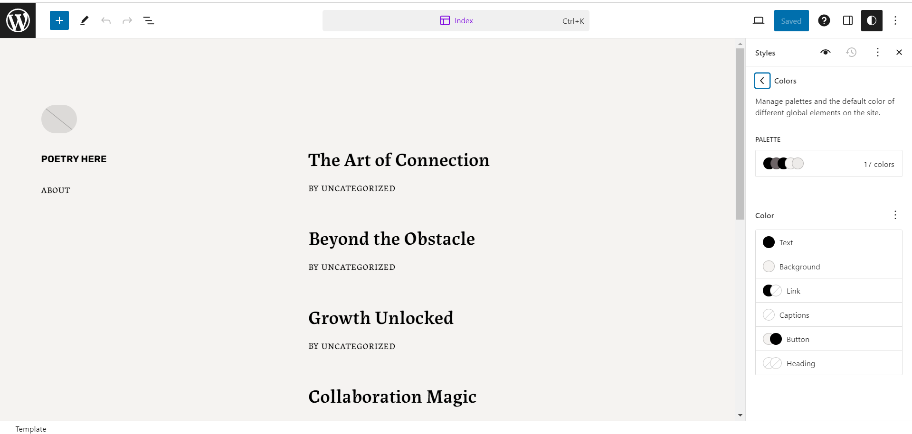Toggle the Style Book eye icon
Viewport: 912px width, 434px height.
826,52
